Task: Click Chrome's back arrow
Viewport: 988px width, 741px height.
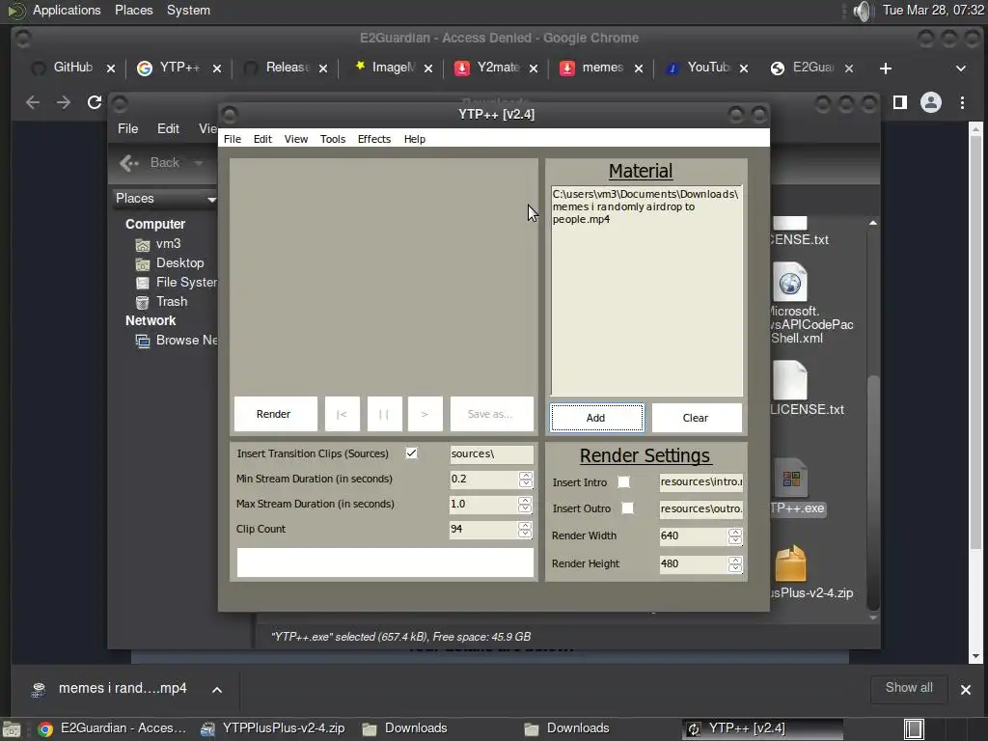Action: [33, 102]
